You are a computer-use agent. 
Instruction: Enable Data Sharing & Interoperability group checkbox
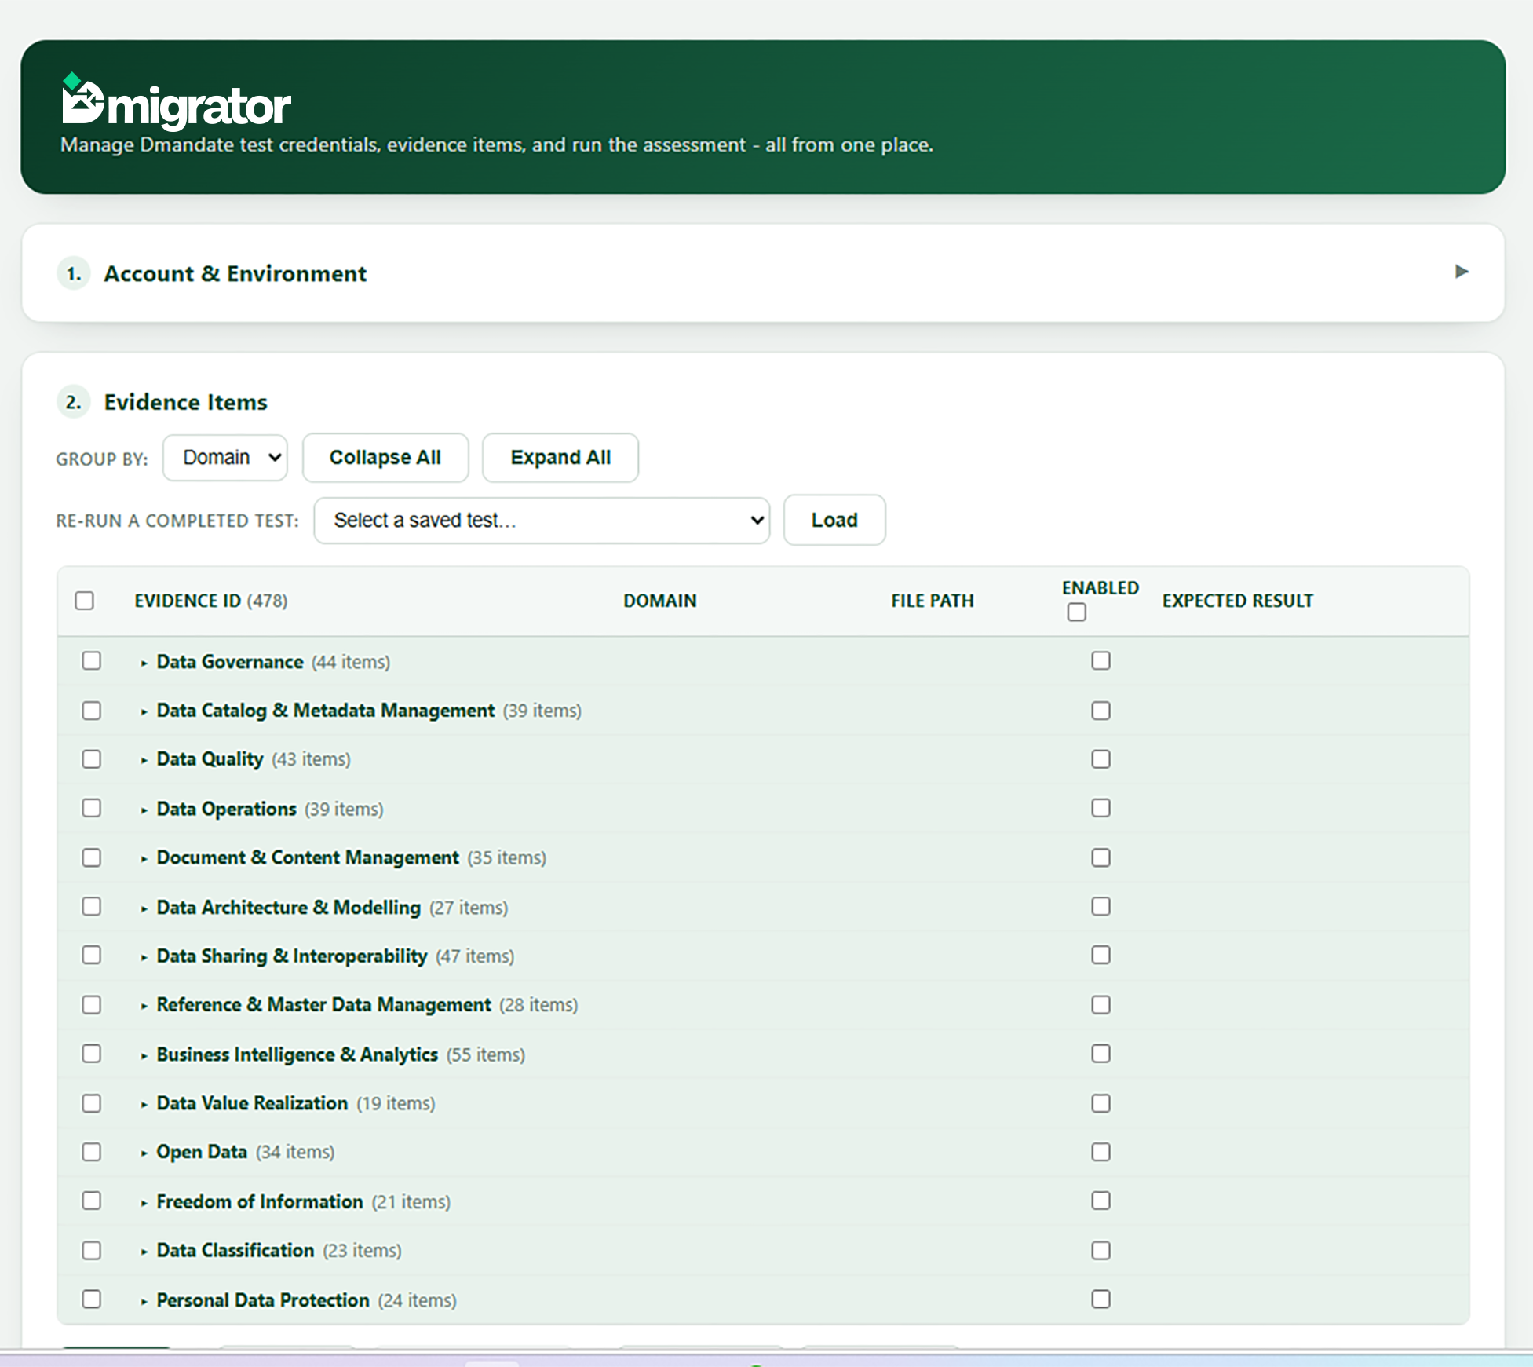coord(1100,955)
